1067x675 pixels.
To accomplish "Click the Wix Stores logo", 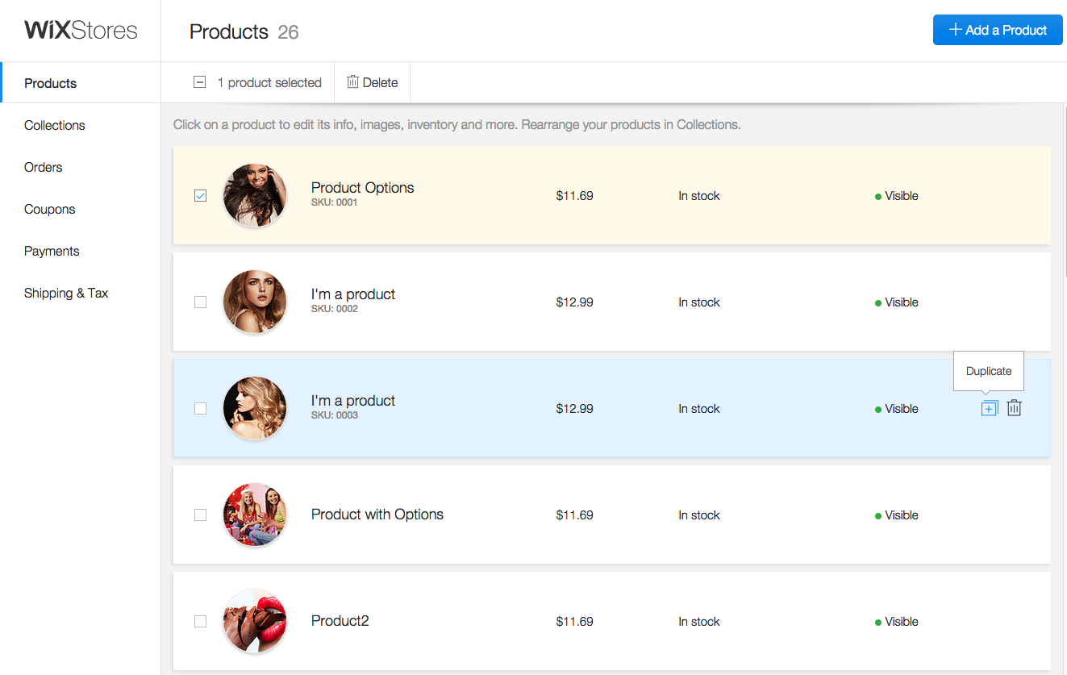I will [x=81, y=31].
